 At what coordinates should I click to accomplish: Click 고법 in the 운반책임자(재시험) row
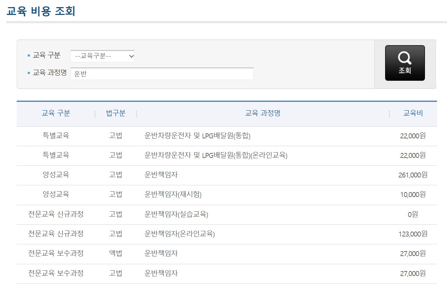click(116, 195)
